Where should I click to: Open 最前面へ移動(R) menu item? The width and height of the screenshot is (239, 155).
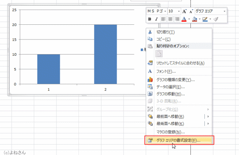coord(179,116)
